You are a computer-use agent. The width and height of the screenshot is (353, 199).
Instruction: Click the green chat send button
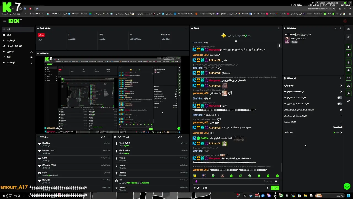tap(275, 188)
